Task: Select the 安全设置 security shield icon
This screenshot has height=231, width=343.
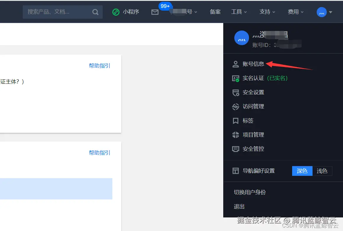Action: pyautogui.click(x=235, y=92)
